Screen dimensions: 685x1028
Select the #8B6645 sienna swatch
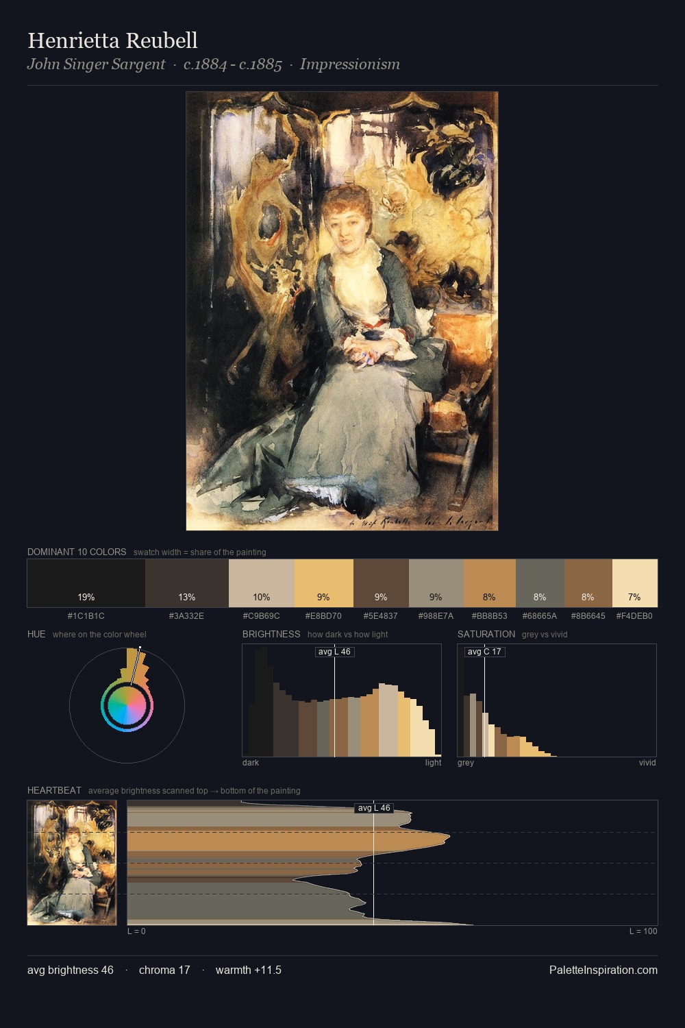click(588, 583)
